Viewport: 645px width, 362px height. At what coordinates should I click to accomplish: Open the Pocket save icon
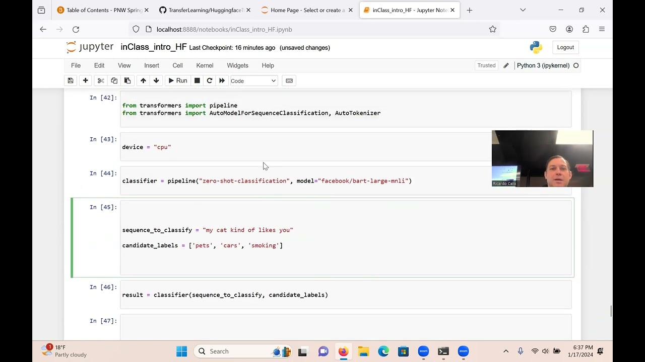tap(553, 29)
